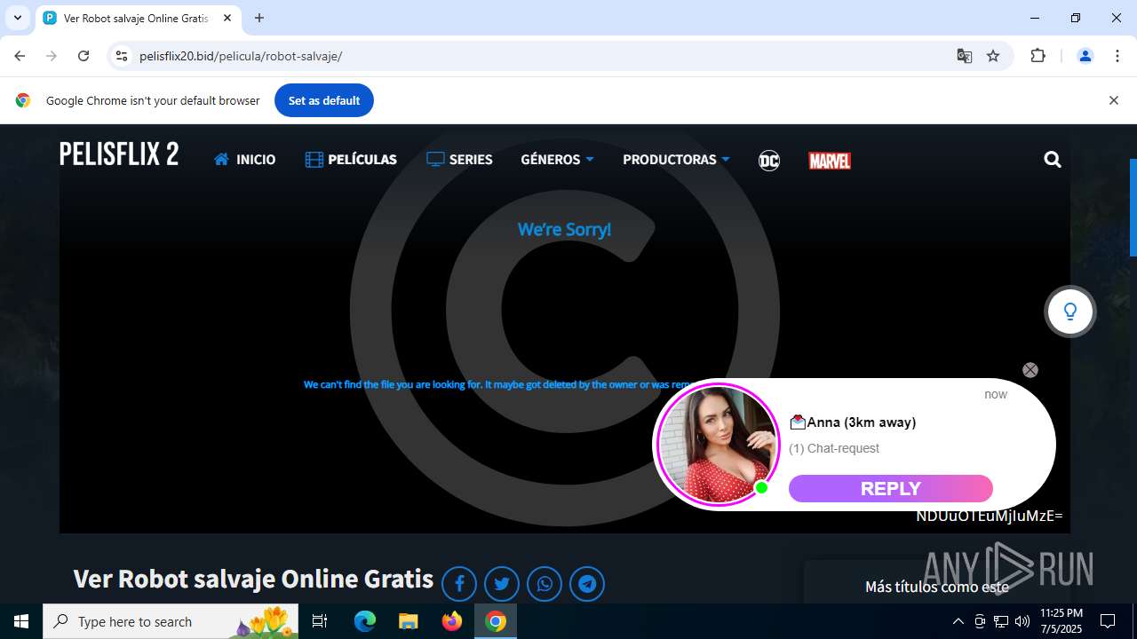
Task: Launch Microsoft Edge from taskbar
Action: (x=365, y=621)
